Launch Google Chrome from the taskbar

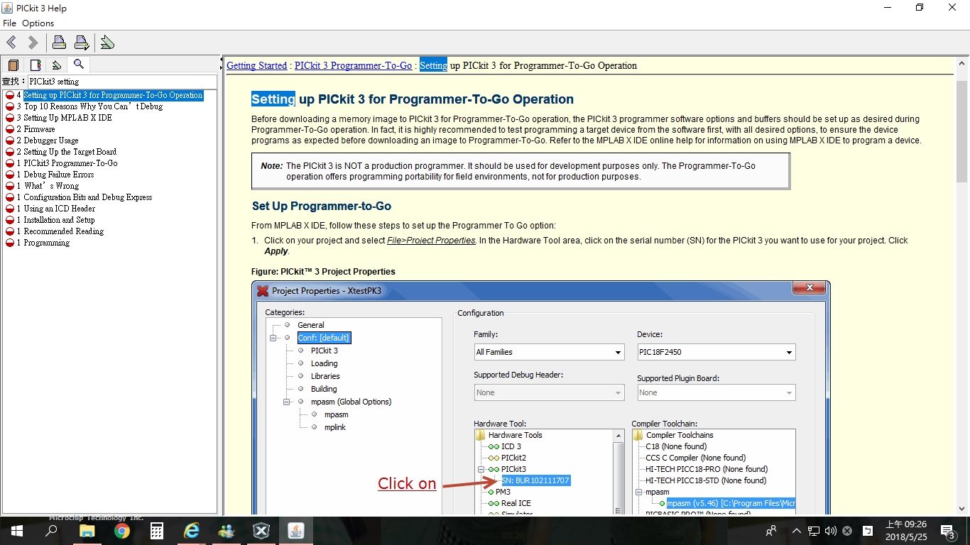click(x=122, y=531)
